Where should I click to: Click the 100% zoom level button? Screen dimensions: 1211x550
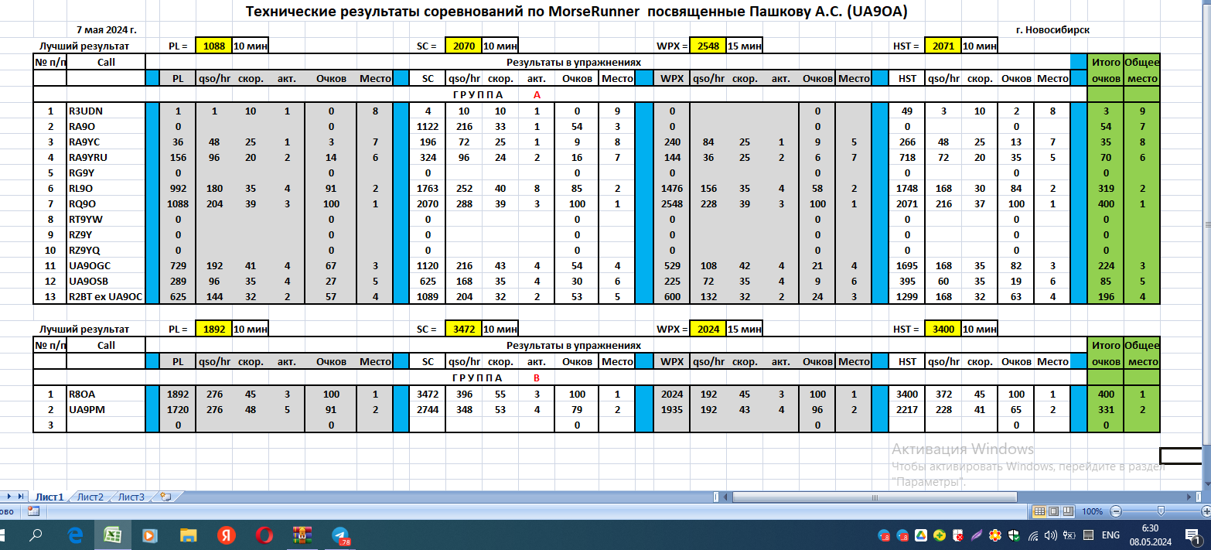pos(1092,511)
